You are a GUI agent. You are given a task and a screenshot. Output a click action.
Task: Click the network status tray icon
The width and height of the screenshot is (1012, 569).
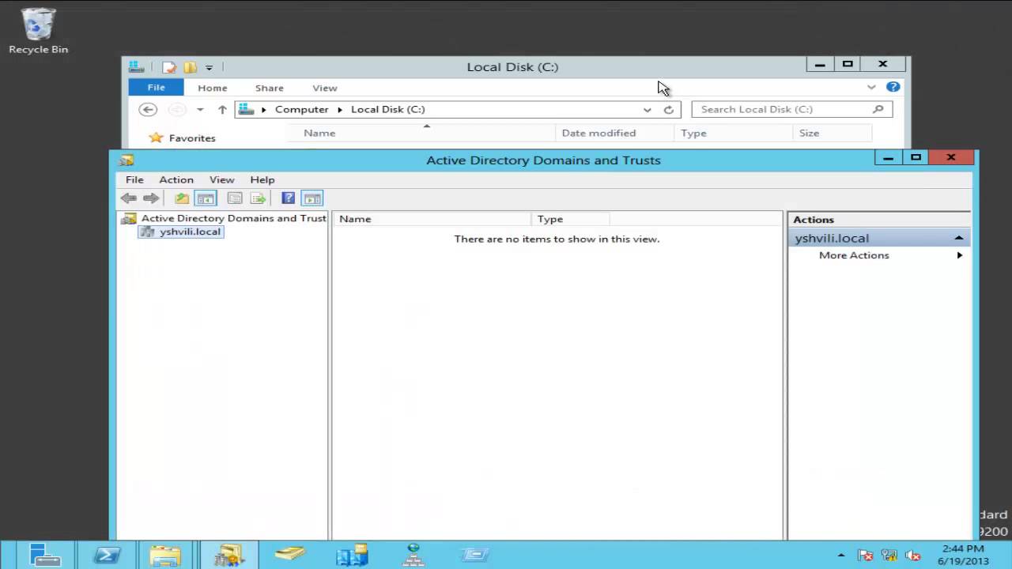coord(889,556)
